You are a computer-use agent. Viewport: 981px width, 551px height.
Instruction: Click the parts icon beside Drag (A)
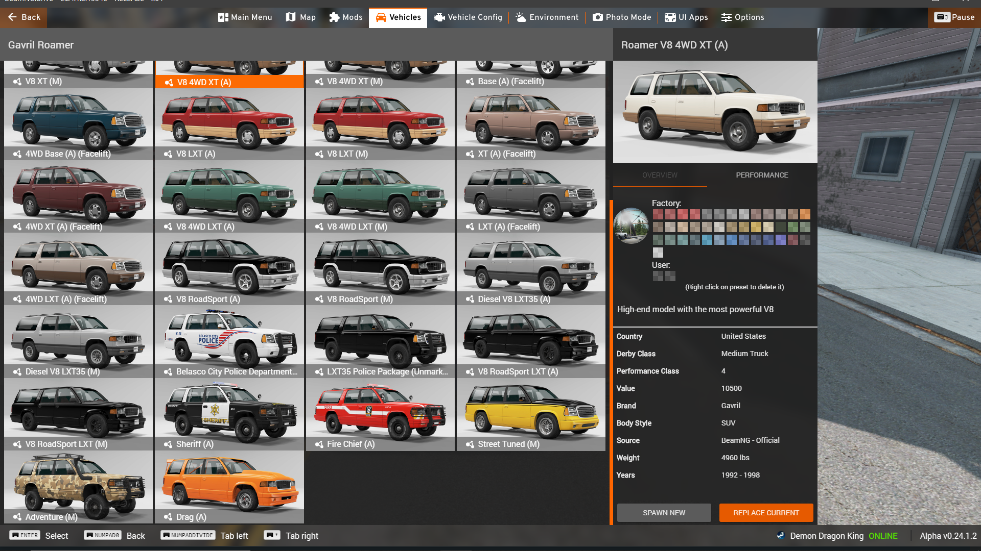click(168, 517)
